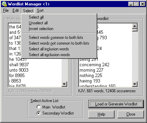Click secondary wordlist scroll down arrow
Screen dimensions: 147x123
pyautogui.click(x=134, y=84)
